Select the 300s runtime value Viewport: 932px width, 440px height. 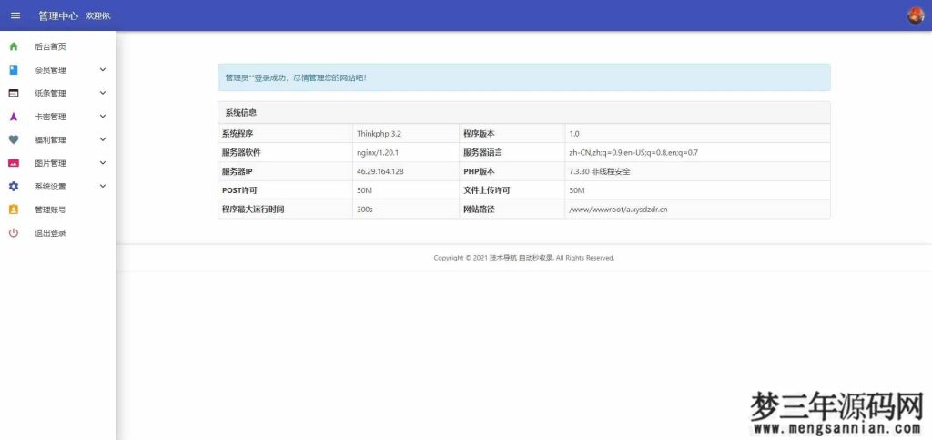(405, 210)
